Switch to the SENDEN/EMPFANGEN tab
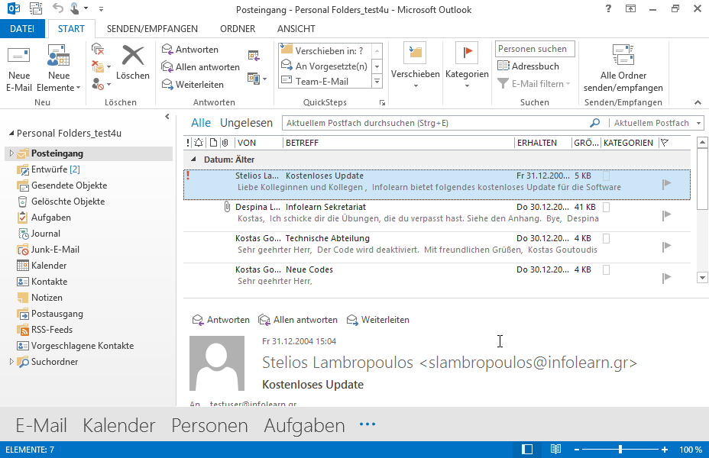Screen dimensions: 709x458 click(x=152, y=29)
